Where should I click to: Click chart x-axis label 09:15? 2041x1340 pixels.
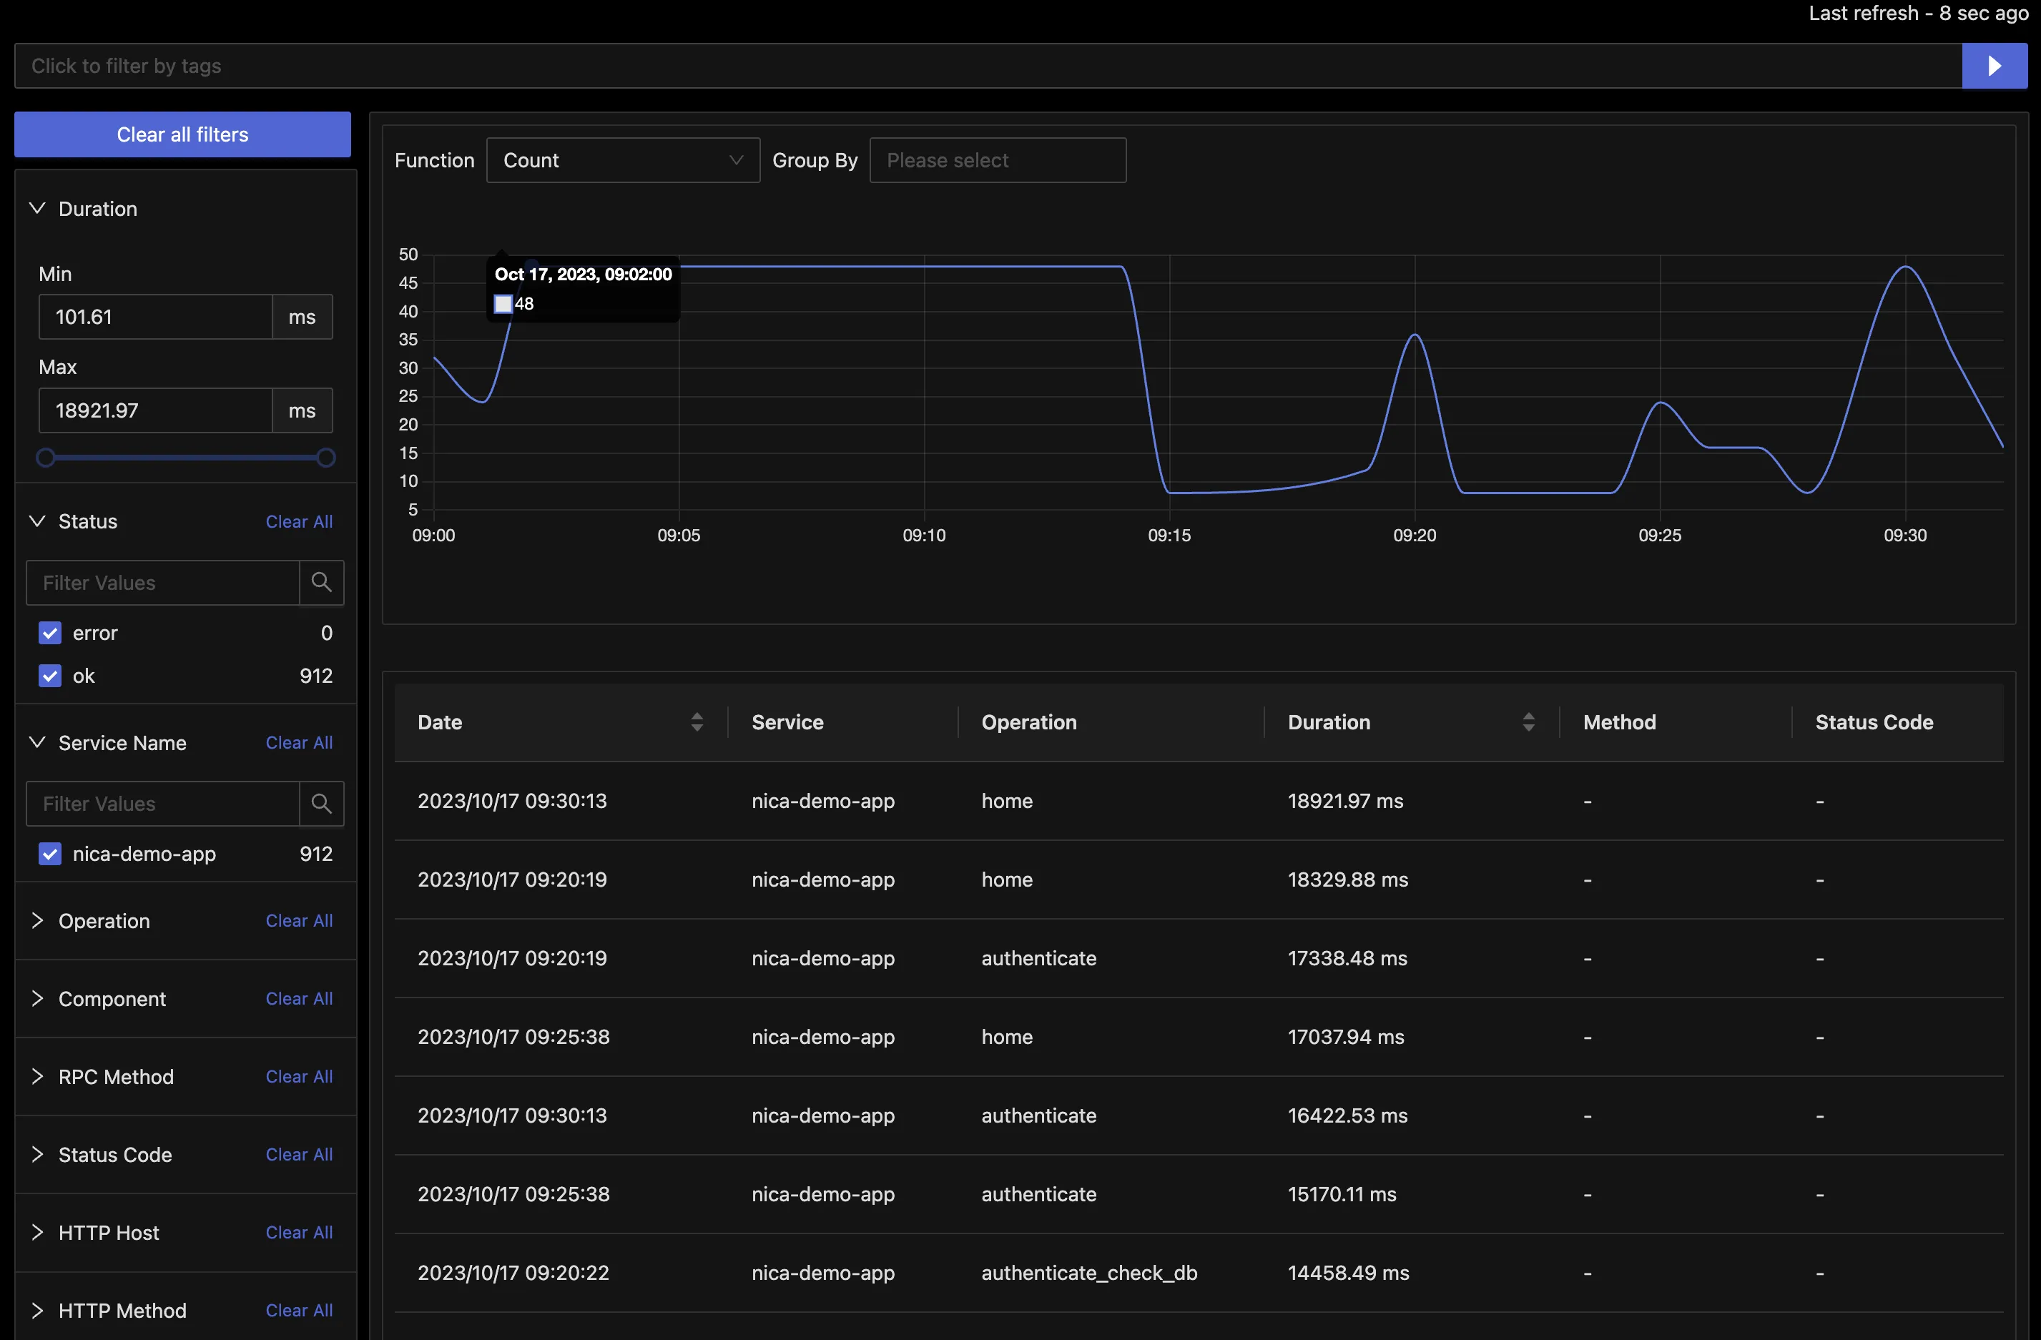coord(1169,535)
